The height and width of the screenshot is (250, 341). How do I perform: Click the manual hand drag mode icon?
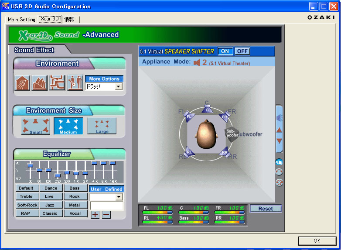point(279,162)
